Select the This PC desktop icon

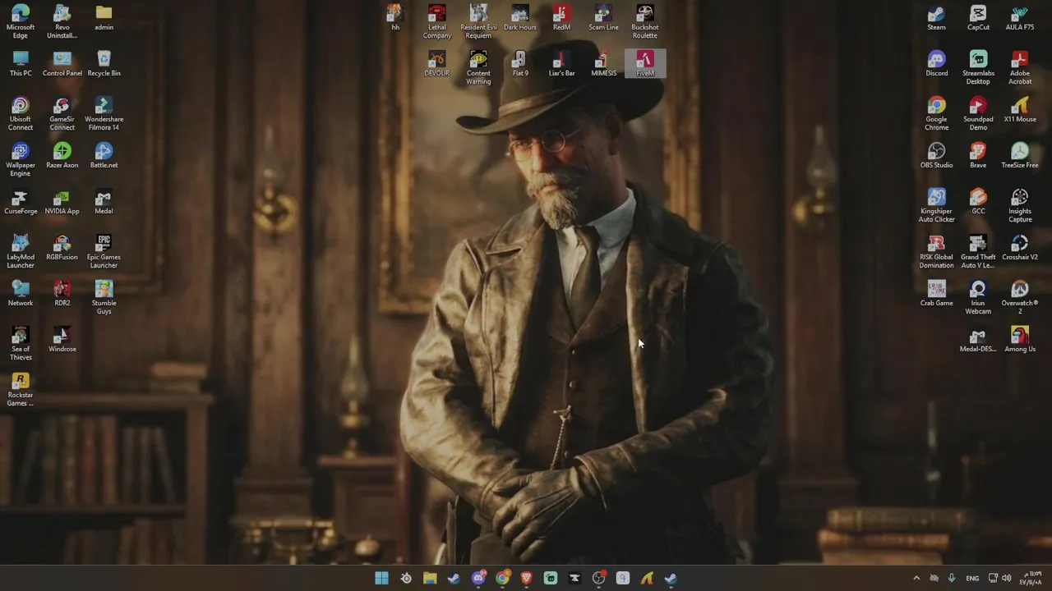(x=21, y=63)
